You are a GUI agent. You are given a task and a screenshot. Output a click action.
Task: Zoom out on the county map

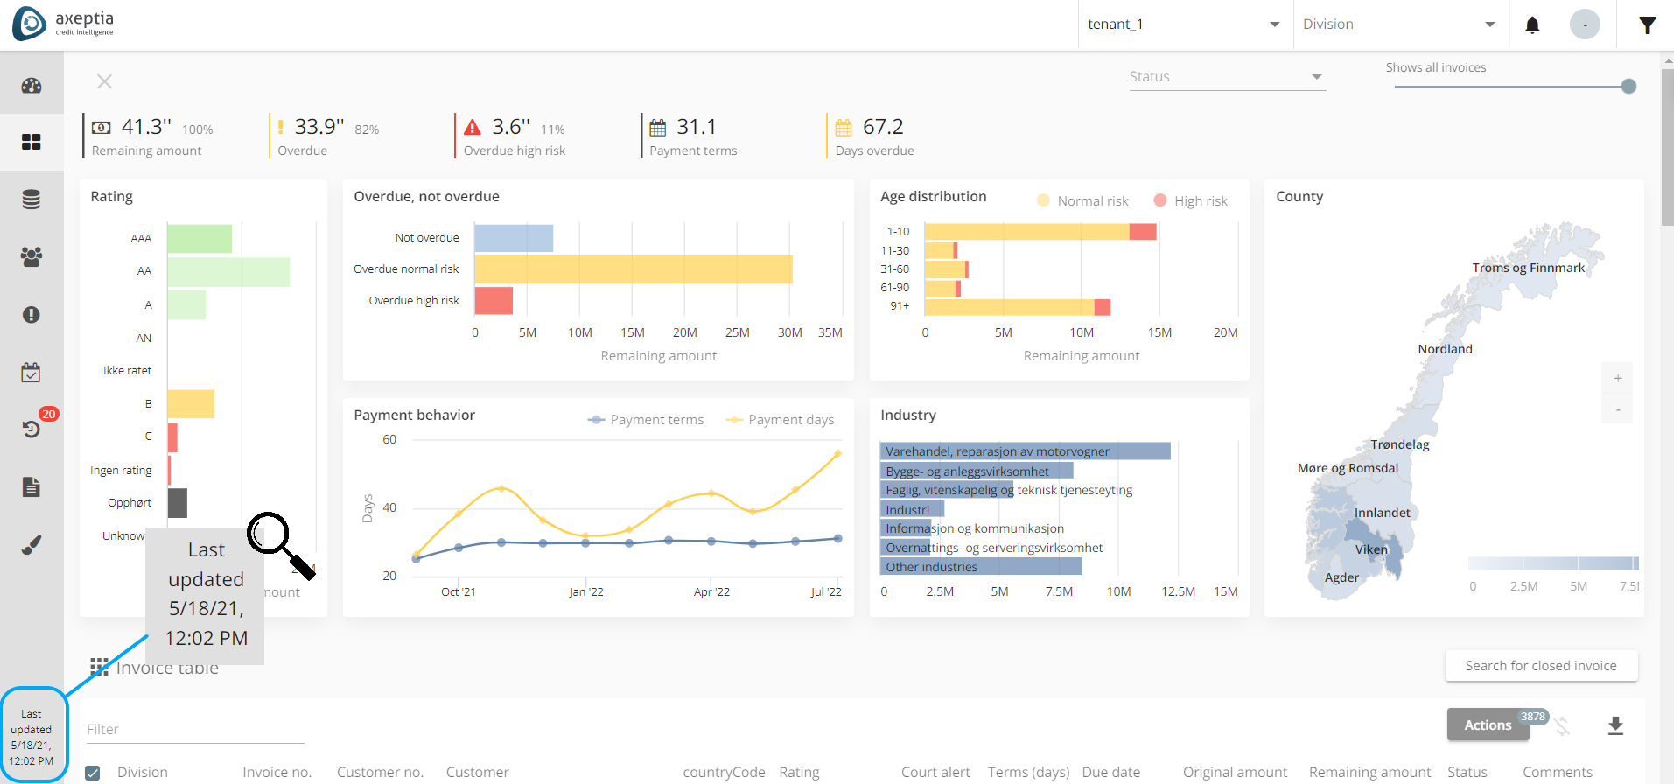point(1618,409)
